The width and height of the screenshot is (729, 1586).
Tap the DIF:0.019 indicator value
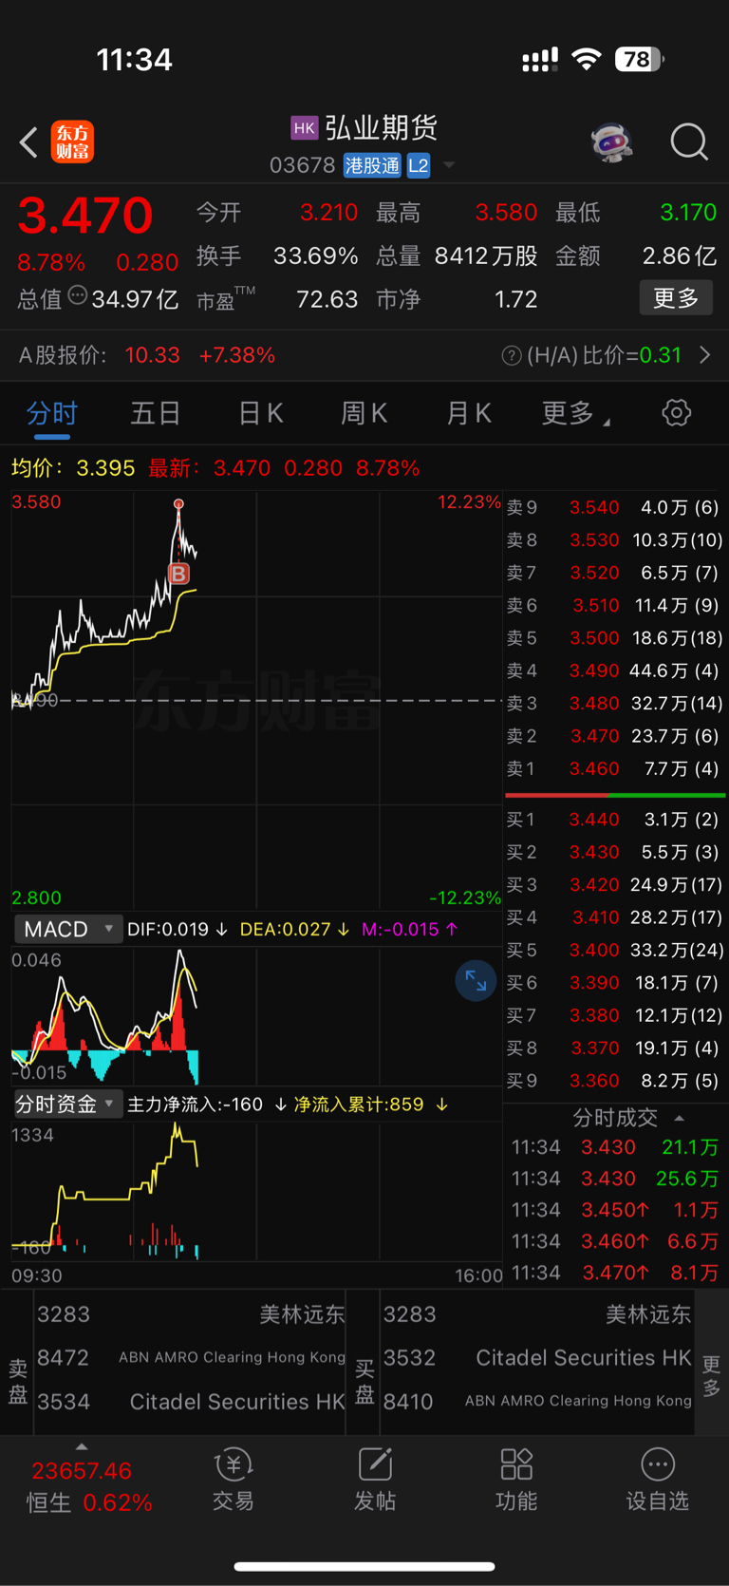[x=168, y=929]
